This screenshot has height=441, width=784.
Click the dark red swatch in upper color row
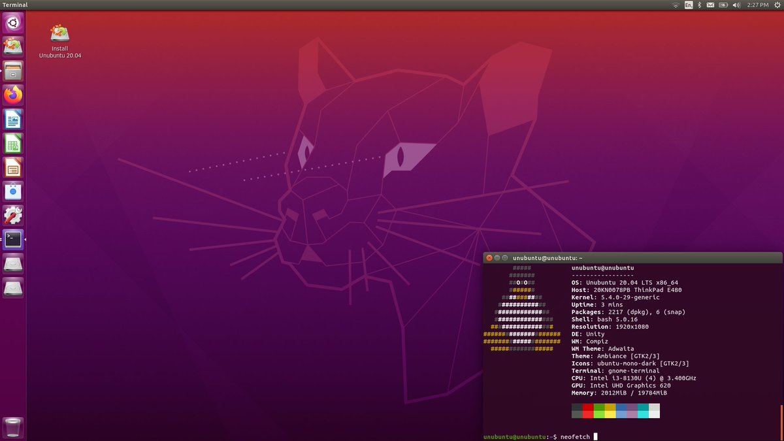(x=588, y=407)
